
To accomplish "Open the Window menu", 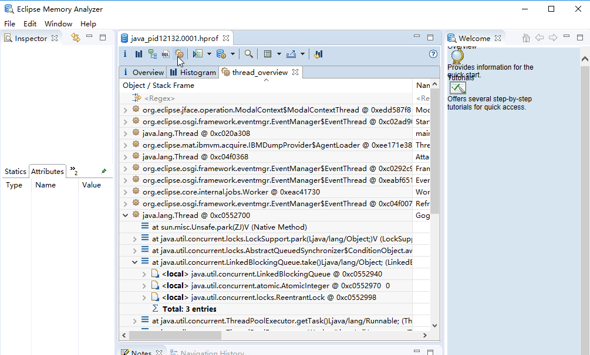I will click(x=58, y=23).
